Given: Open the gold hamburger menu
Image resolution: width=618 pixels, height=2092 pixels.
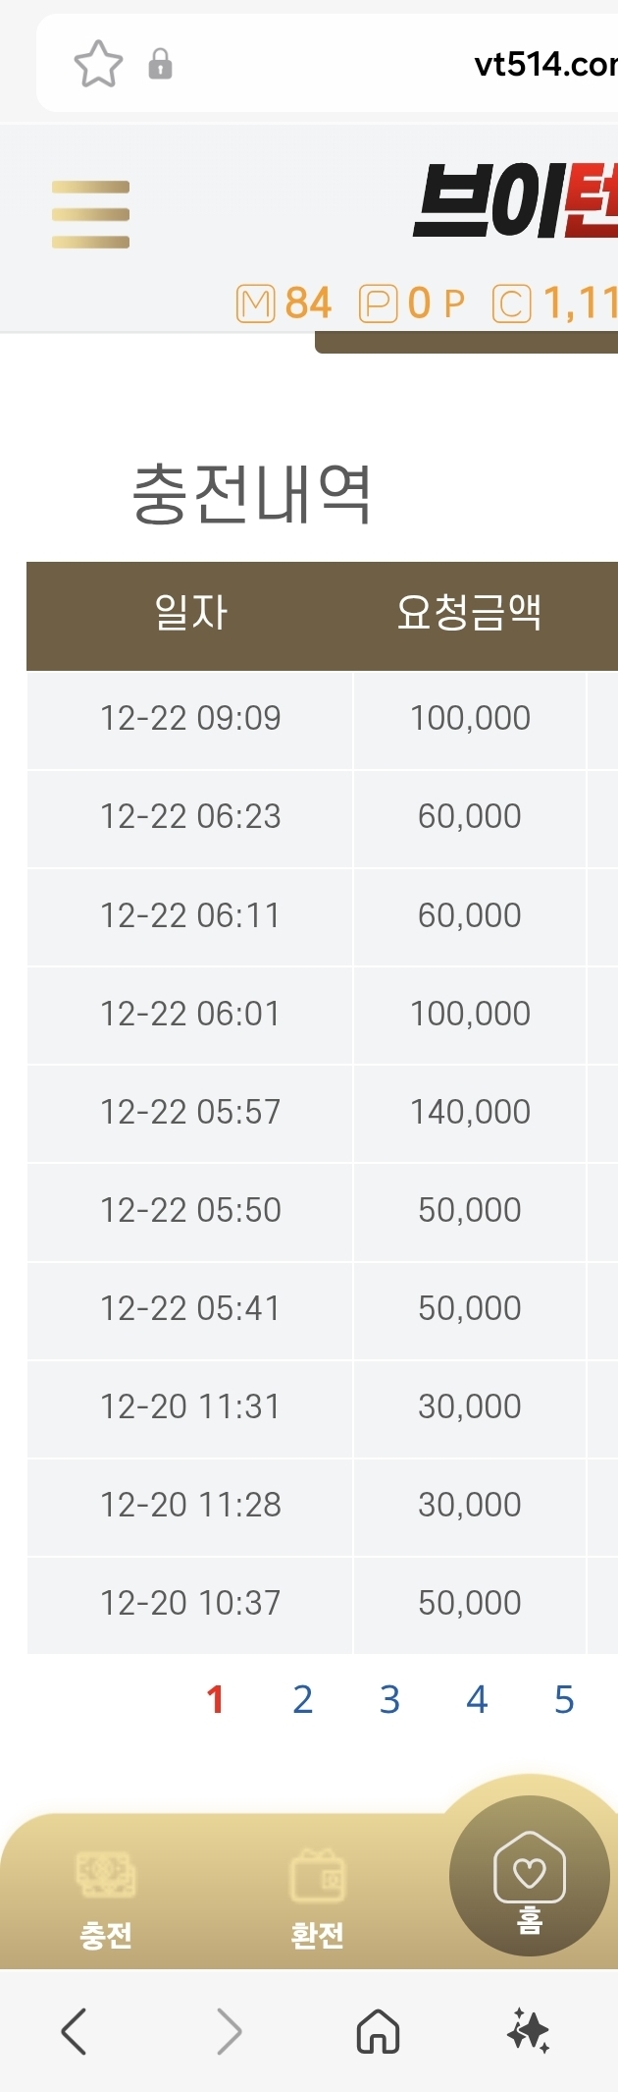Looking at the screenshot, I should click(90, 214).
